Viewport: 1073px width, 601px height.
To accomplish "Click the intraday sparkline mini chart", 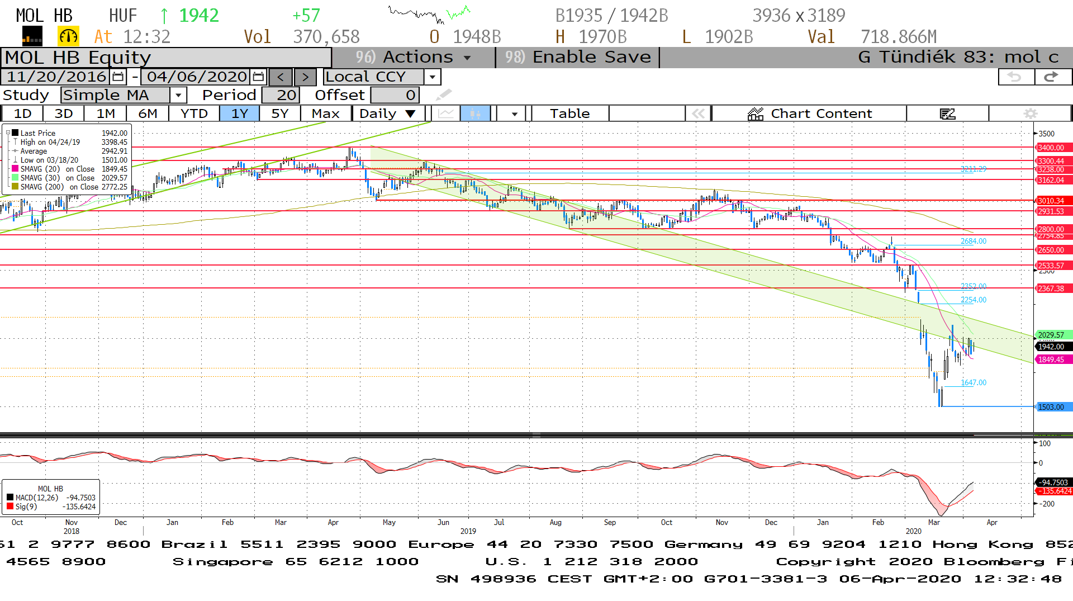I will pos(429,15).
